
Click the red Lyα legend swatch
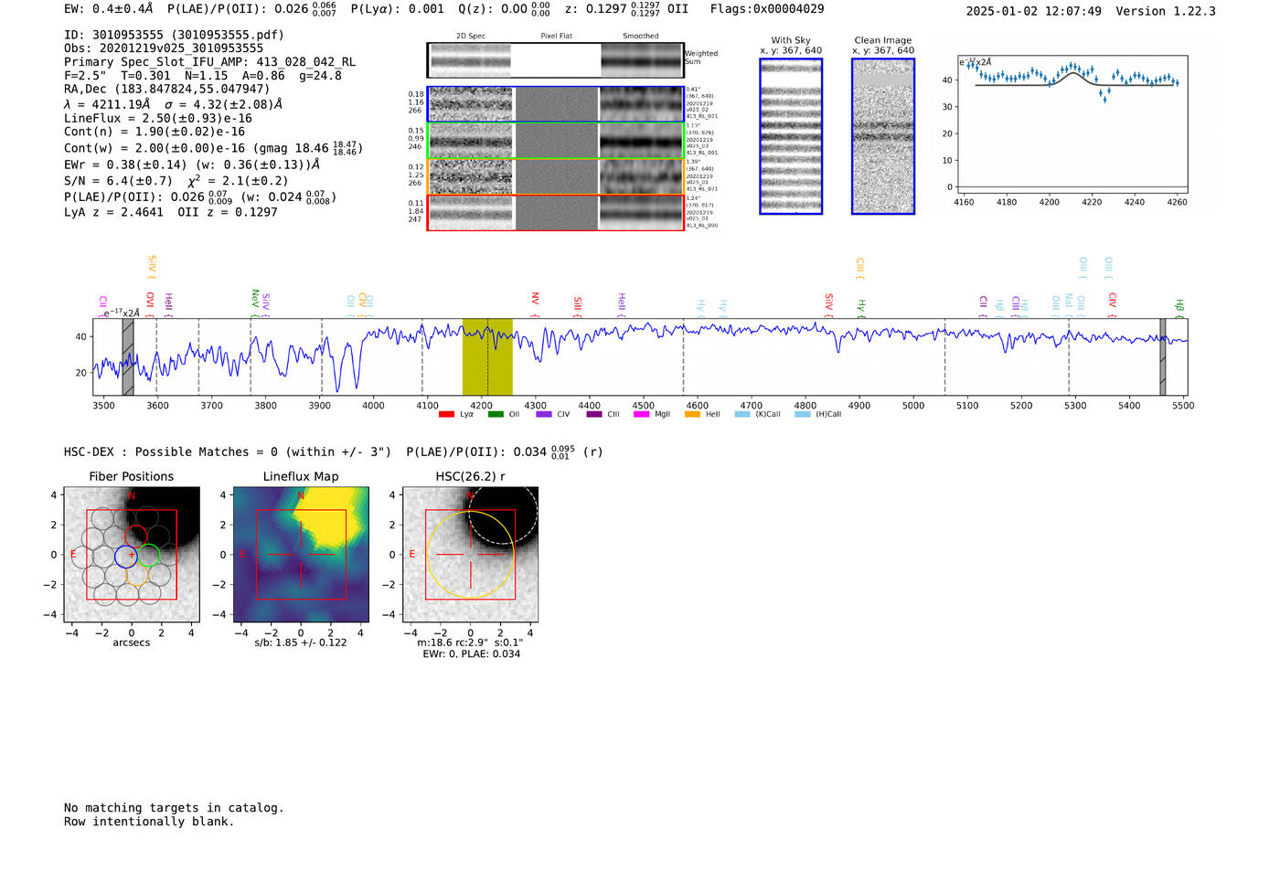click(x=446, y=415)
